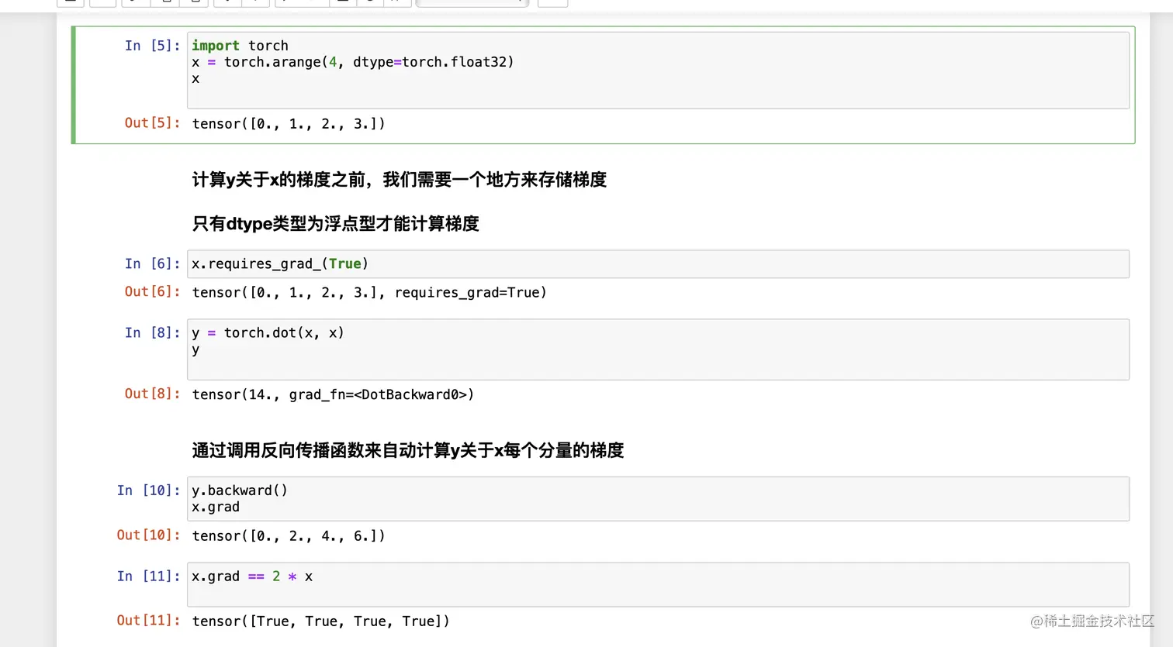Select the In [8]: prompt label

click(x=152, y=333)
